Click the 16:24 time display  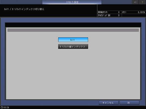click(x=6, y=107)
